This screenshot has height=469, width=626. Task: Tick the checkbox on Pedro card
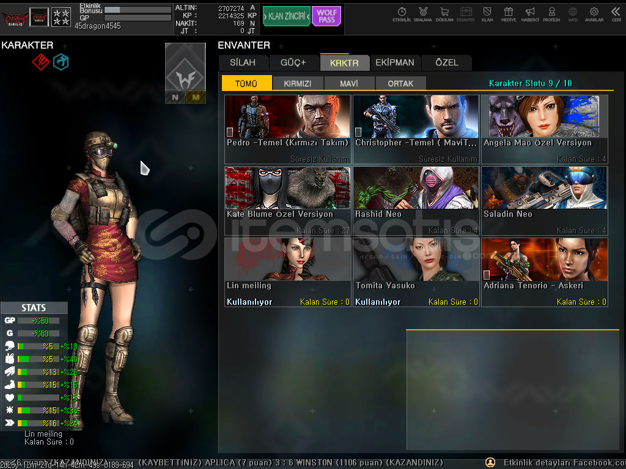coord(230,132)
